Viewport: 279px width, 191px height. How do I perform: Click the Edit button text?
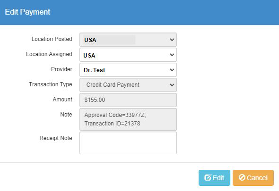coord(218,178)
